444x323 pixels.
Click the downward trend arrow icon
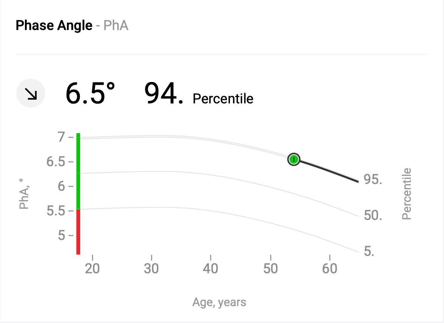click(x=31, y=93)
